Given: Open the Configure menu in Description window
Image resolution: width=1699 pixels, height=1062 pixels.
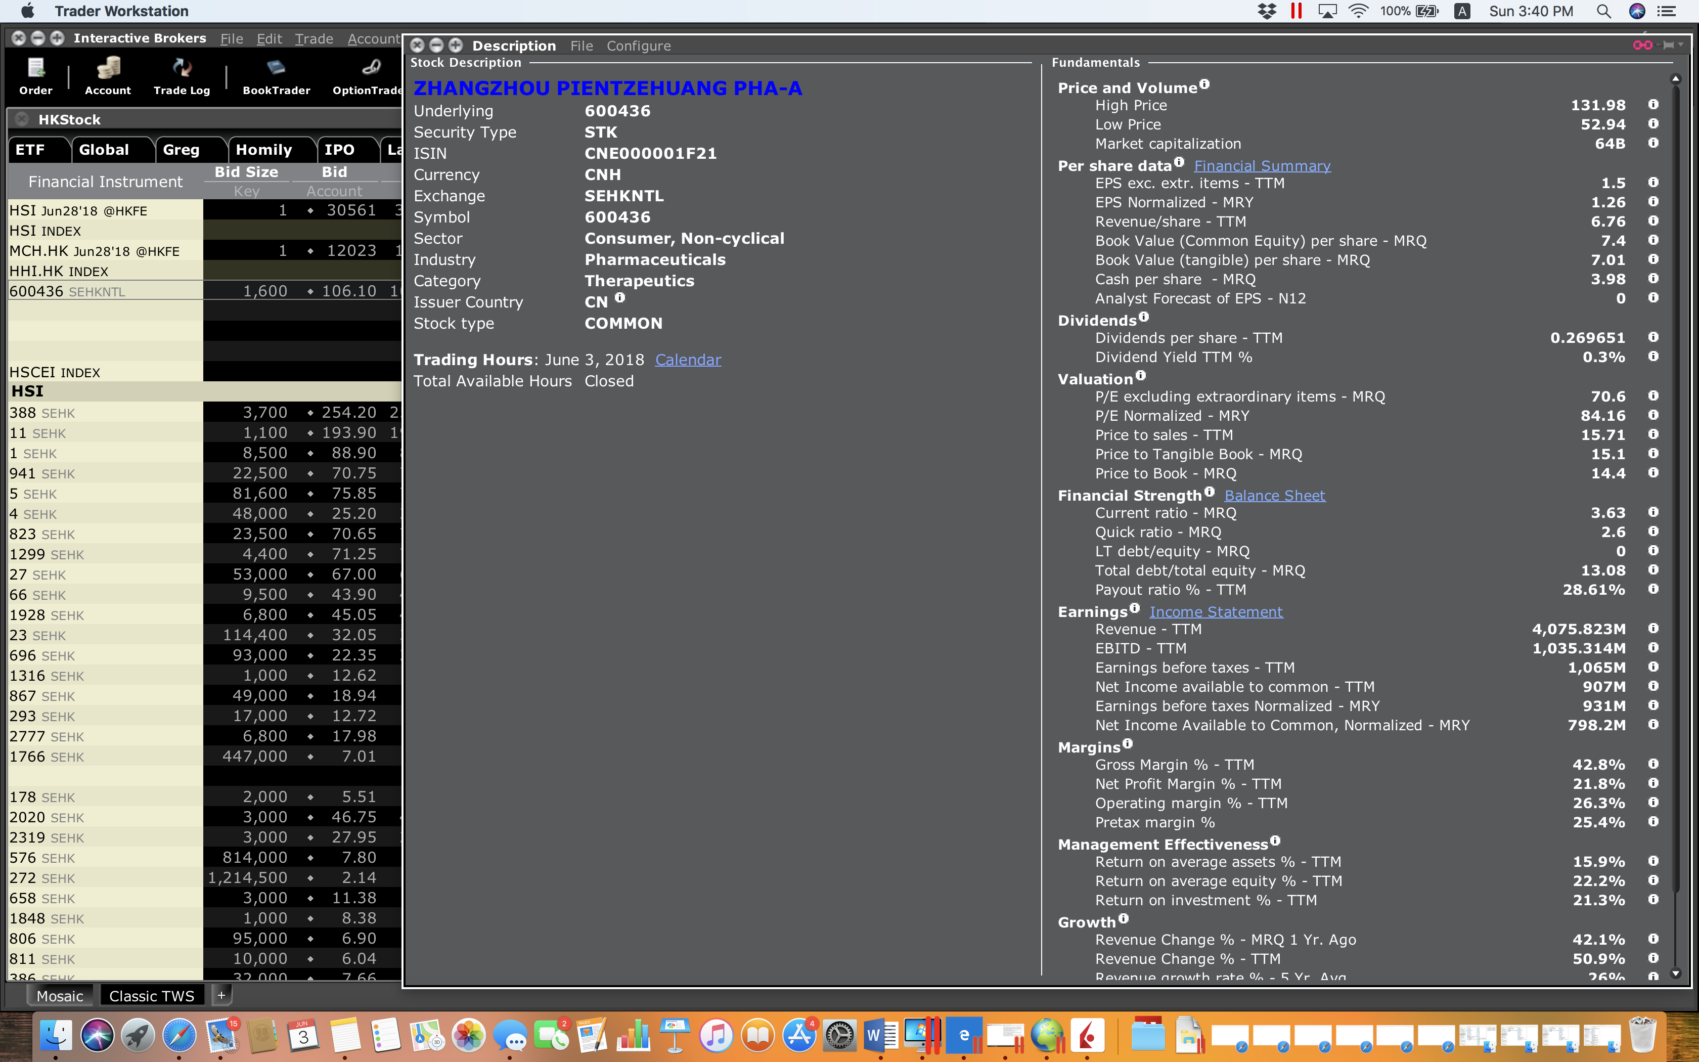Looking at the screenshot, I should coord(638,46).
